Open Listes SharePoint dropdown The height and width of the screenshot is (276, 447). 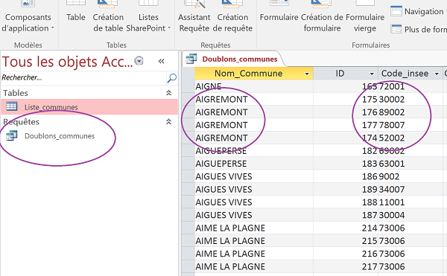click(x=148, y=16)
